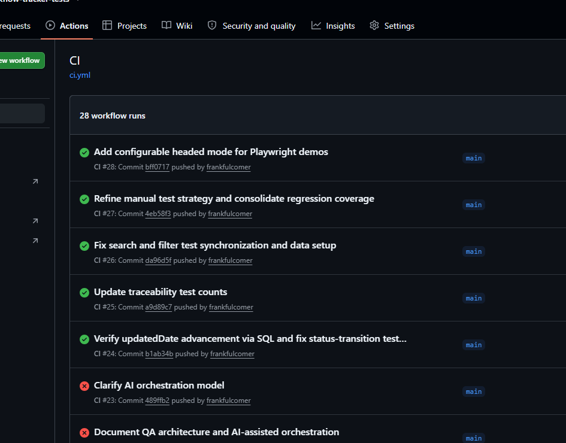The image size is (566, 443).
Task: Open frankfulcomer profile in CI #28 row
Action: (x=228, y=167)
